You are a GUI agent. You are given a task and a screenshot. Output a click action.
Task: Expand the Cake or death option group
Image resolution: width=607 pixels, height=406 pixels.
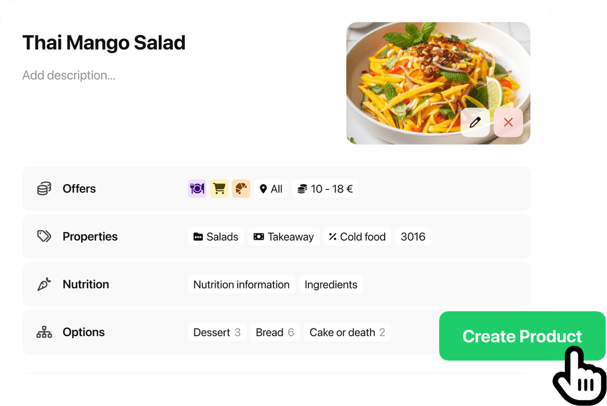(347, 332)
